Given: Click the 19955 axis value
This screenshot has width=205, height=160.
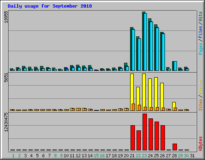Looking at the screenshot, I should click(x=6, y=17).
